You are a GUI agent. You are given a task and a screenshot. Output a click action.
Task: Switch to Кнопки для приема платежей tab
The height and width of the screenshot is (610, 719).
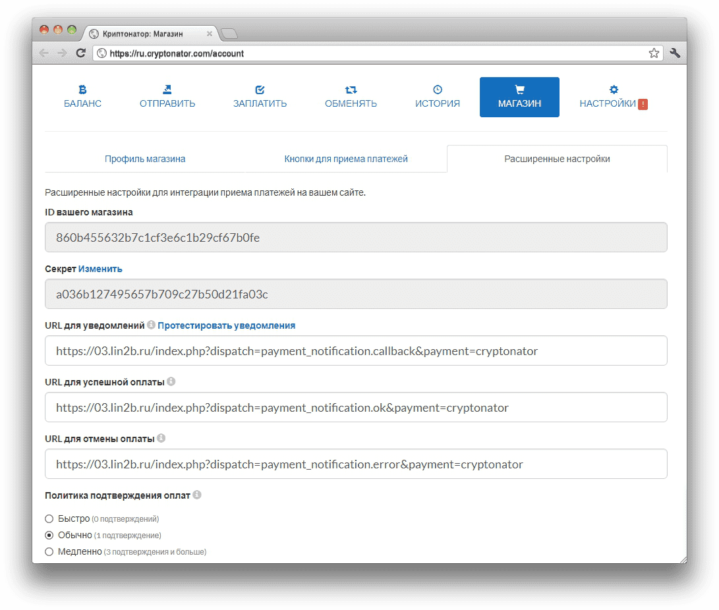[346, 159]
